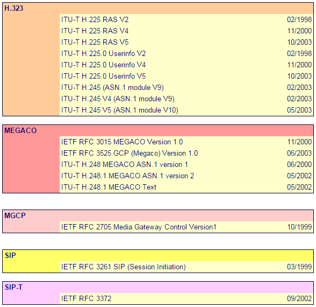316x307 pixels.
Task: Select ITU-T H.248.1 MEGACO Text row
Action: (x=186, y=187)
